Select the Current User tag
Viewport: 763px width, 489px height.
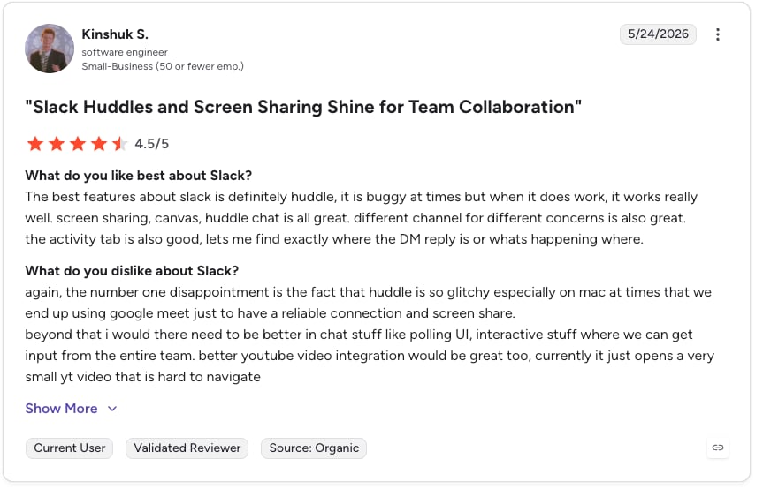tap(70, 448)
